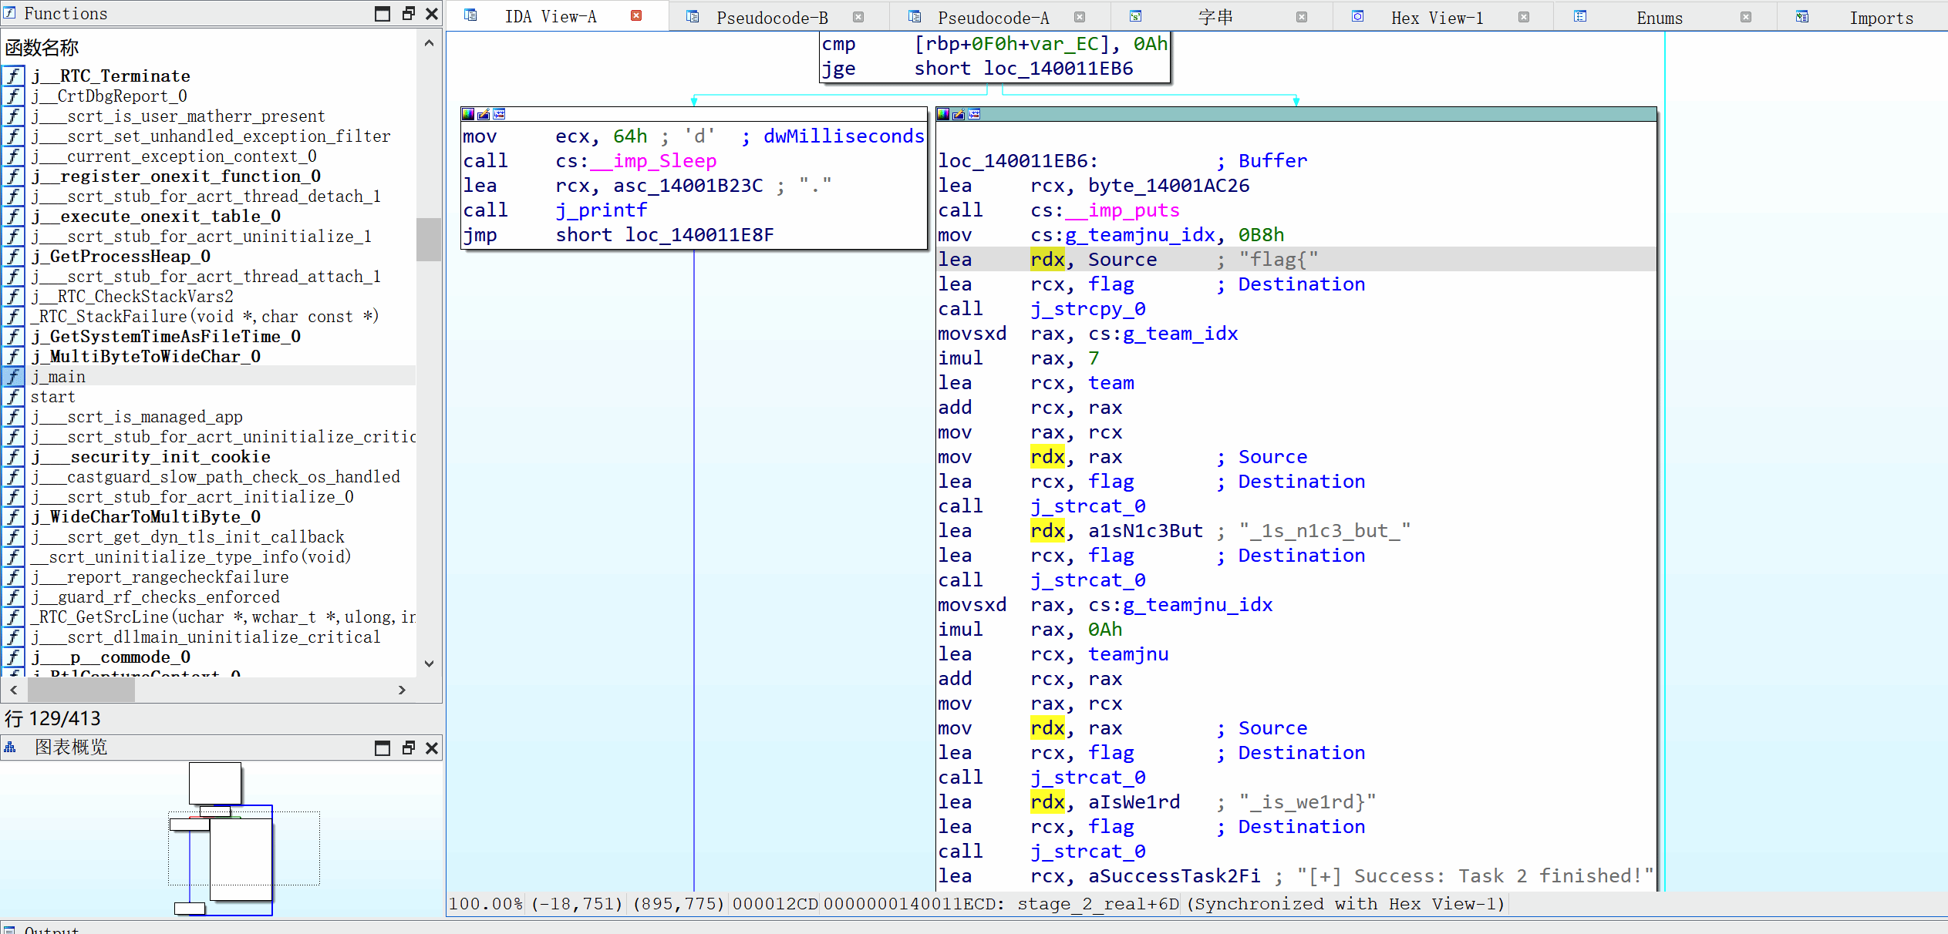Screen dimensions: 1948x934
Task: Switch to the Pseudocode-A tab
Action: (993, 17)
